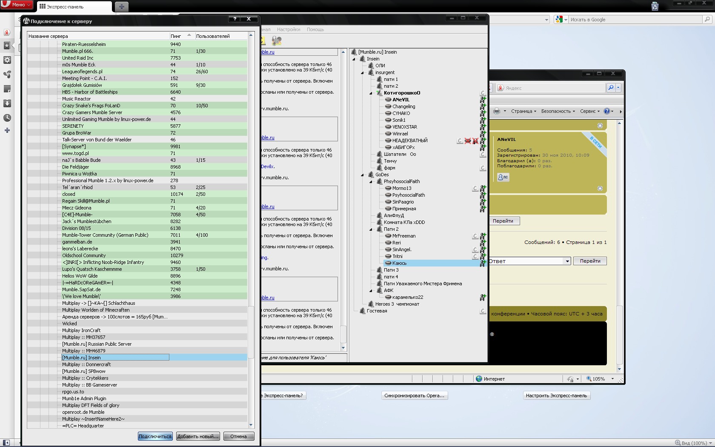
Task: Click the Opera sidebar bookmarks star icon
Action: pyautogui.click(x=7, y=46)
